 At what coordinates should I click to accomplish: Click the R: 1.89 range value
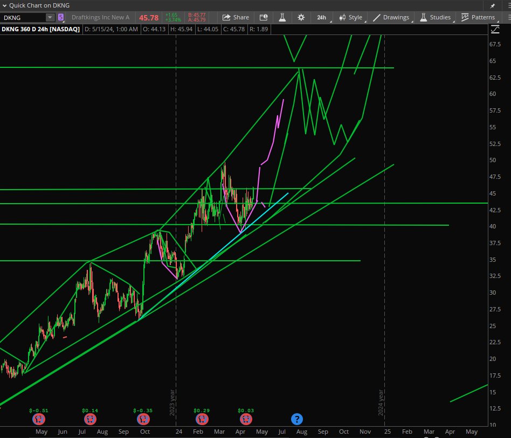point(259,29)
